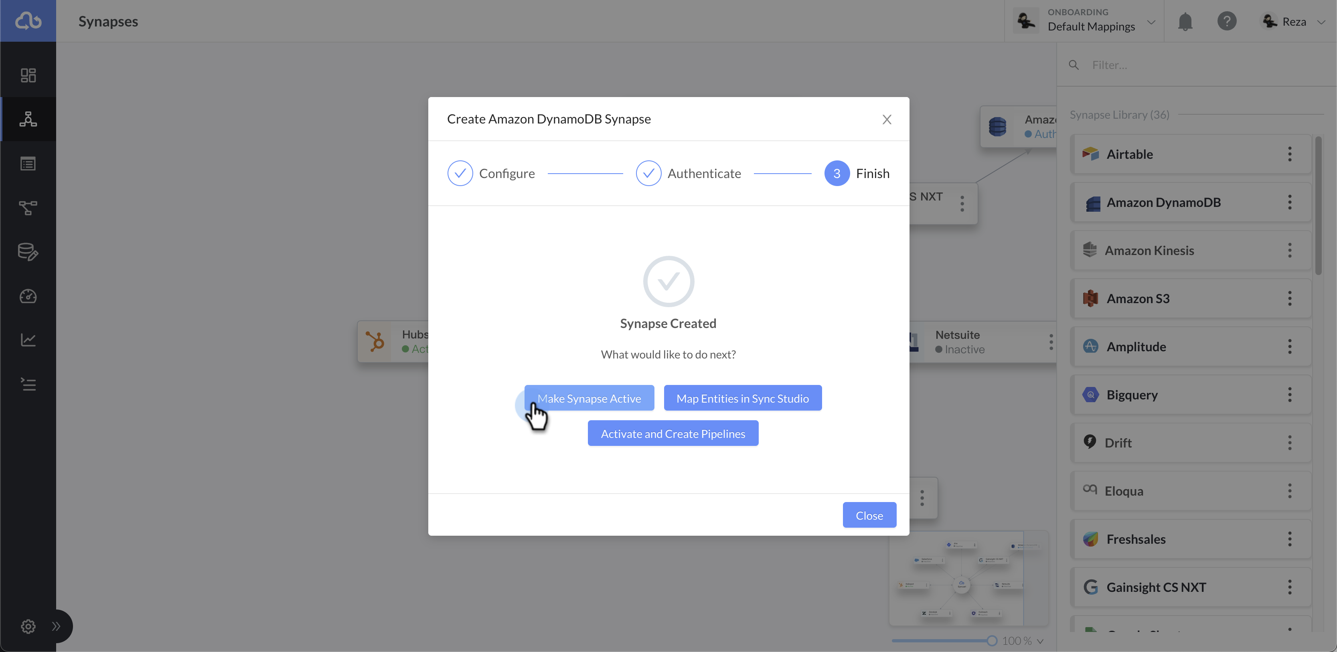Click the Close button in dialog footer

tap(869, 515)
